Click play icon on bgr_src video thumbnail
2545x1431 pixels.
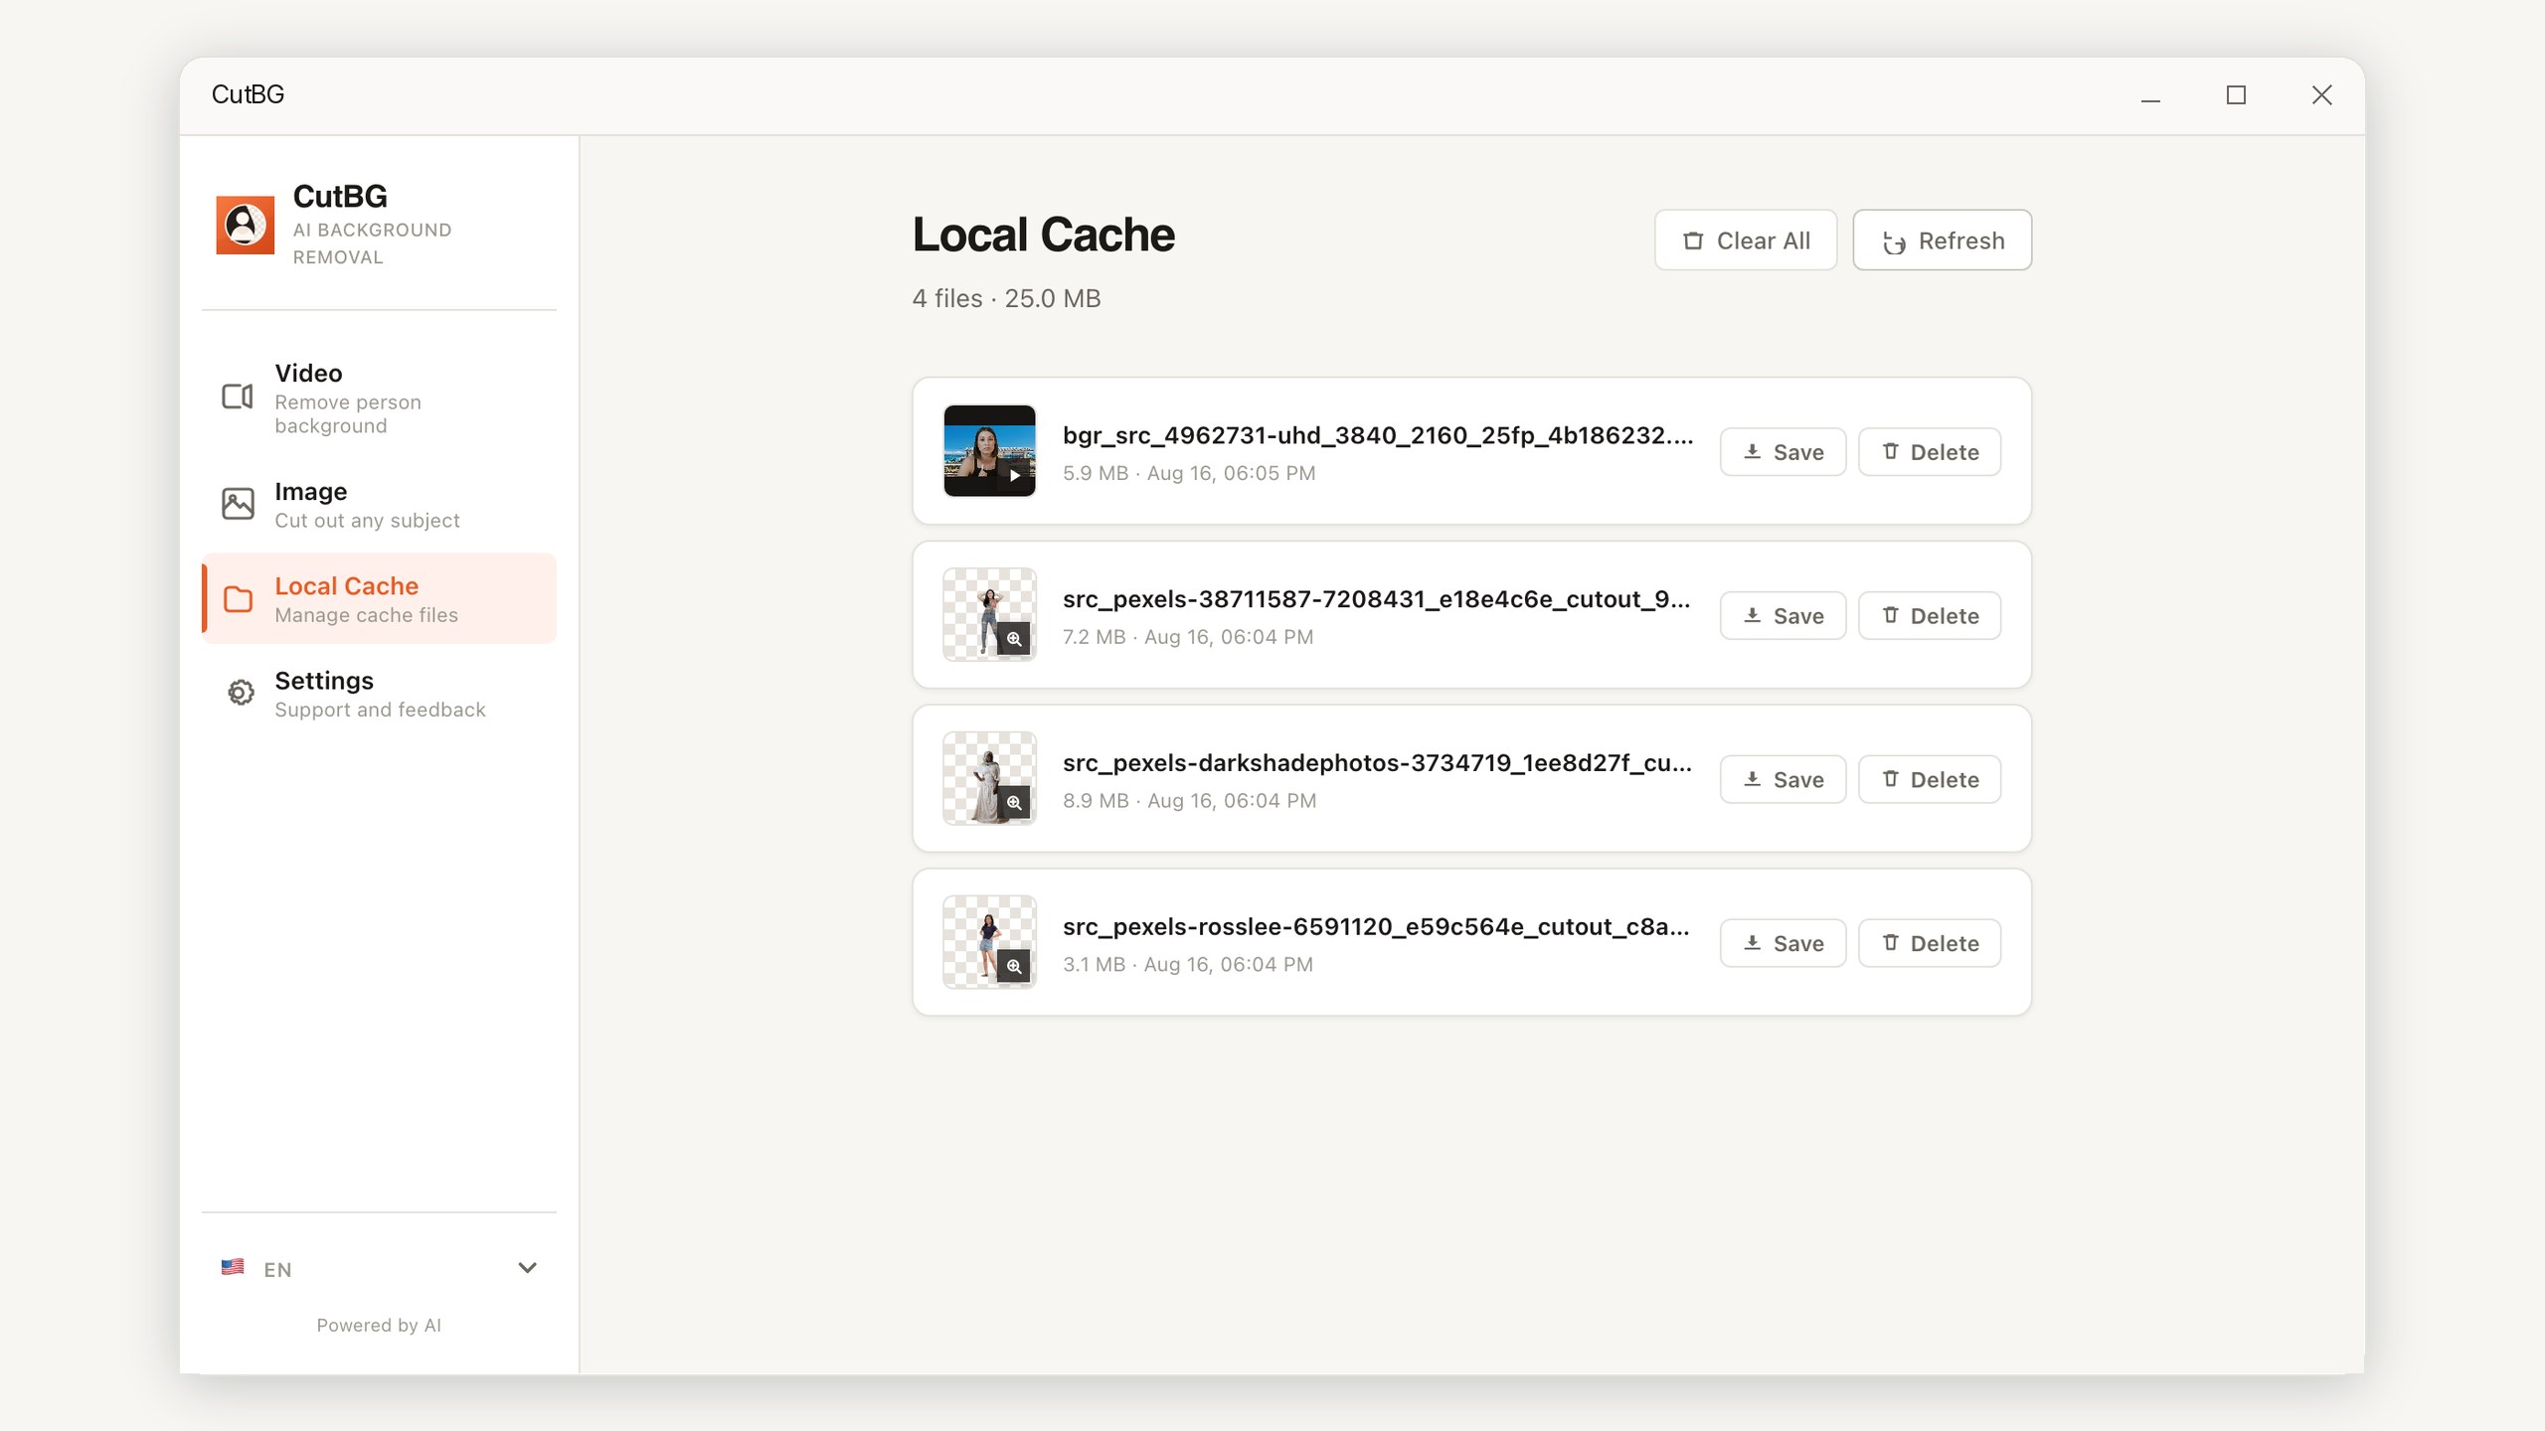(1014, 475)
